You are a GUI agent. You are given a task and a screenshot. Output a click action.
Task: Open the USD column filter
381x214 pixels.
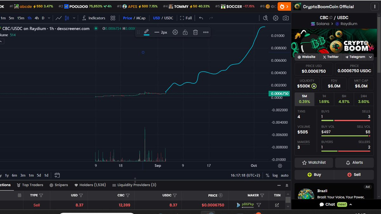point(81,195)
